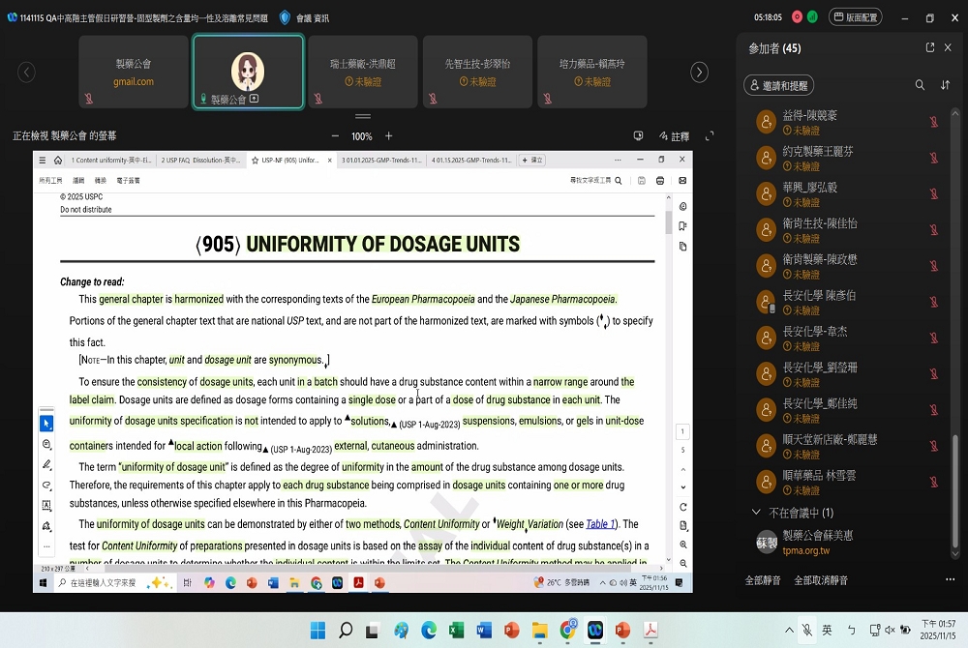
Task: Open Excel from the Windows taskbar
Action: point(457,631)
